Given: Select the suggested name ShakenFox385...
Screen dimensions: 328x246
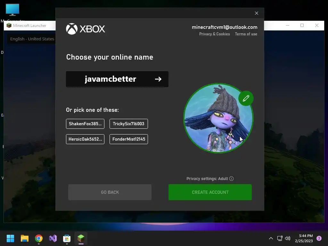Looking at the screenshot, I should coord(85,124).
